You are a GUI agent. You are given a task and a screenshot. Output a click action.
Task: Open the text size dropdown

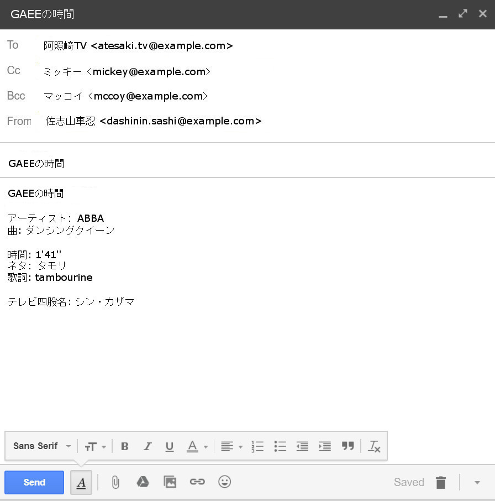point(95,446)
